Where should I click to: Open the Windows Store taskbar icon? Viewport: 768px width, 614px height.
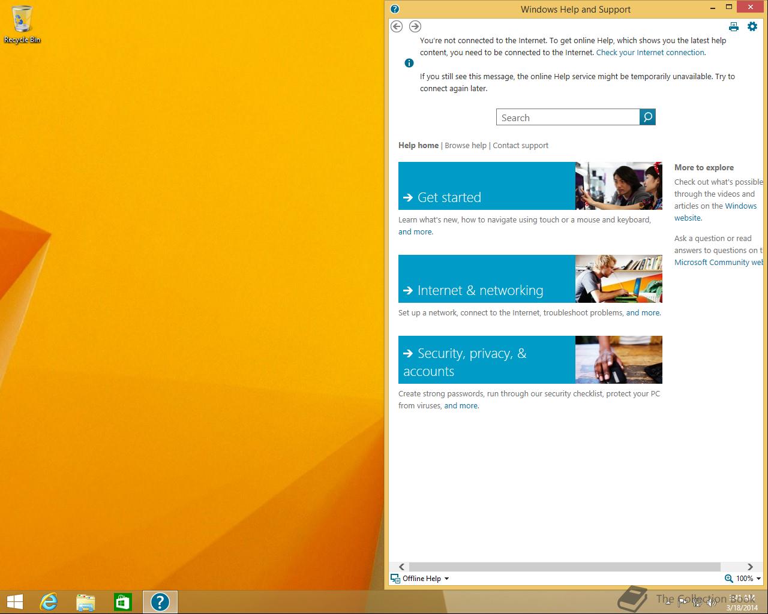click(122, 602)
